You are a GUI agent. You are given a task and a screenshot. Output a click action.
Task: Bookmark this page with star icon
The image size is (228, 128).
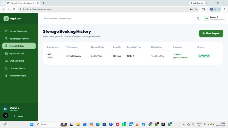(196, 9)
